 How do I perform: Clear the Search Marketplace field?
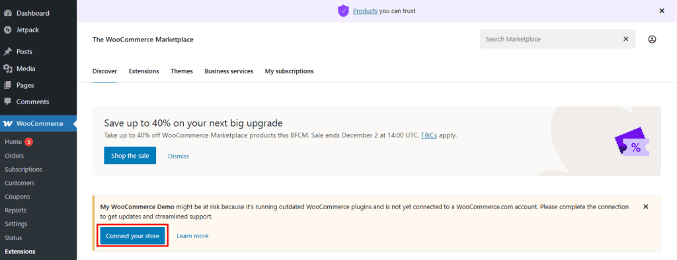[626, 39]
